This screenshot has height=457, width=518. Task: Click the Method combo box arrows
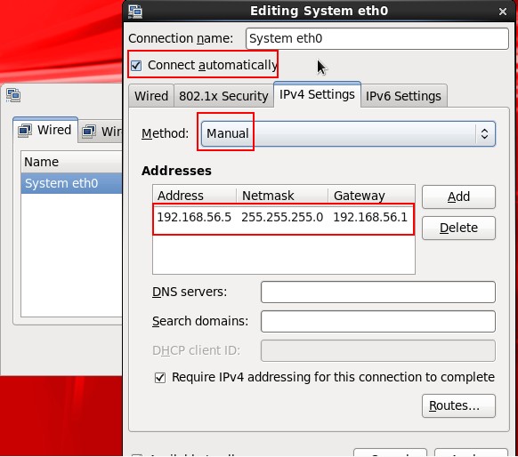coord(485,133)
